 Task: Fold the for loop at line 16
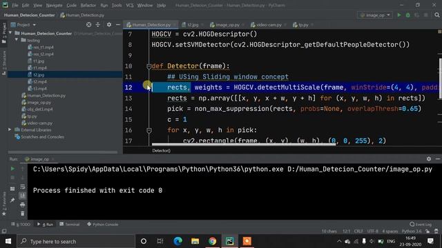point(149,130)
